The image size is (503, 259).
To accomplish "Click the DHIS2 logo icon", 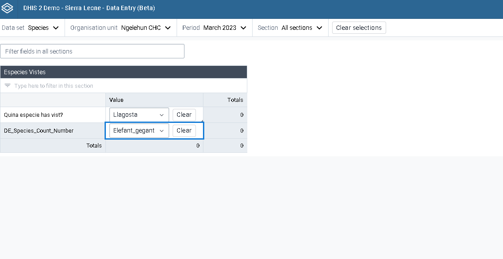I will pyautogui.click(x=8, y=8).
